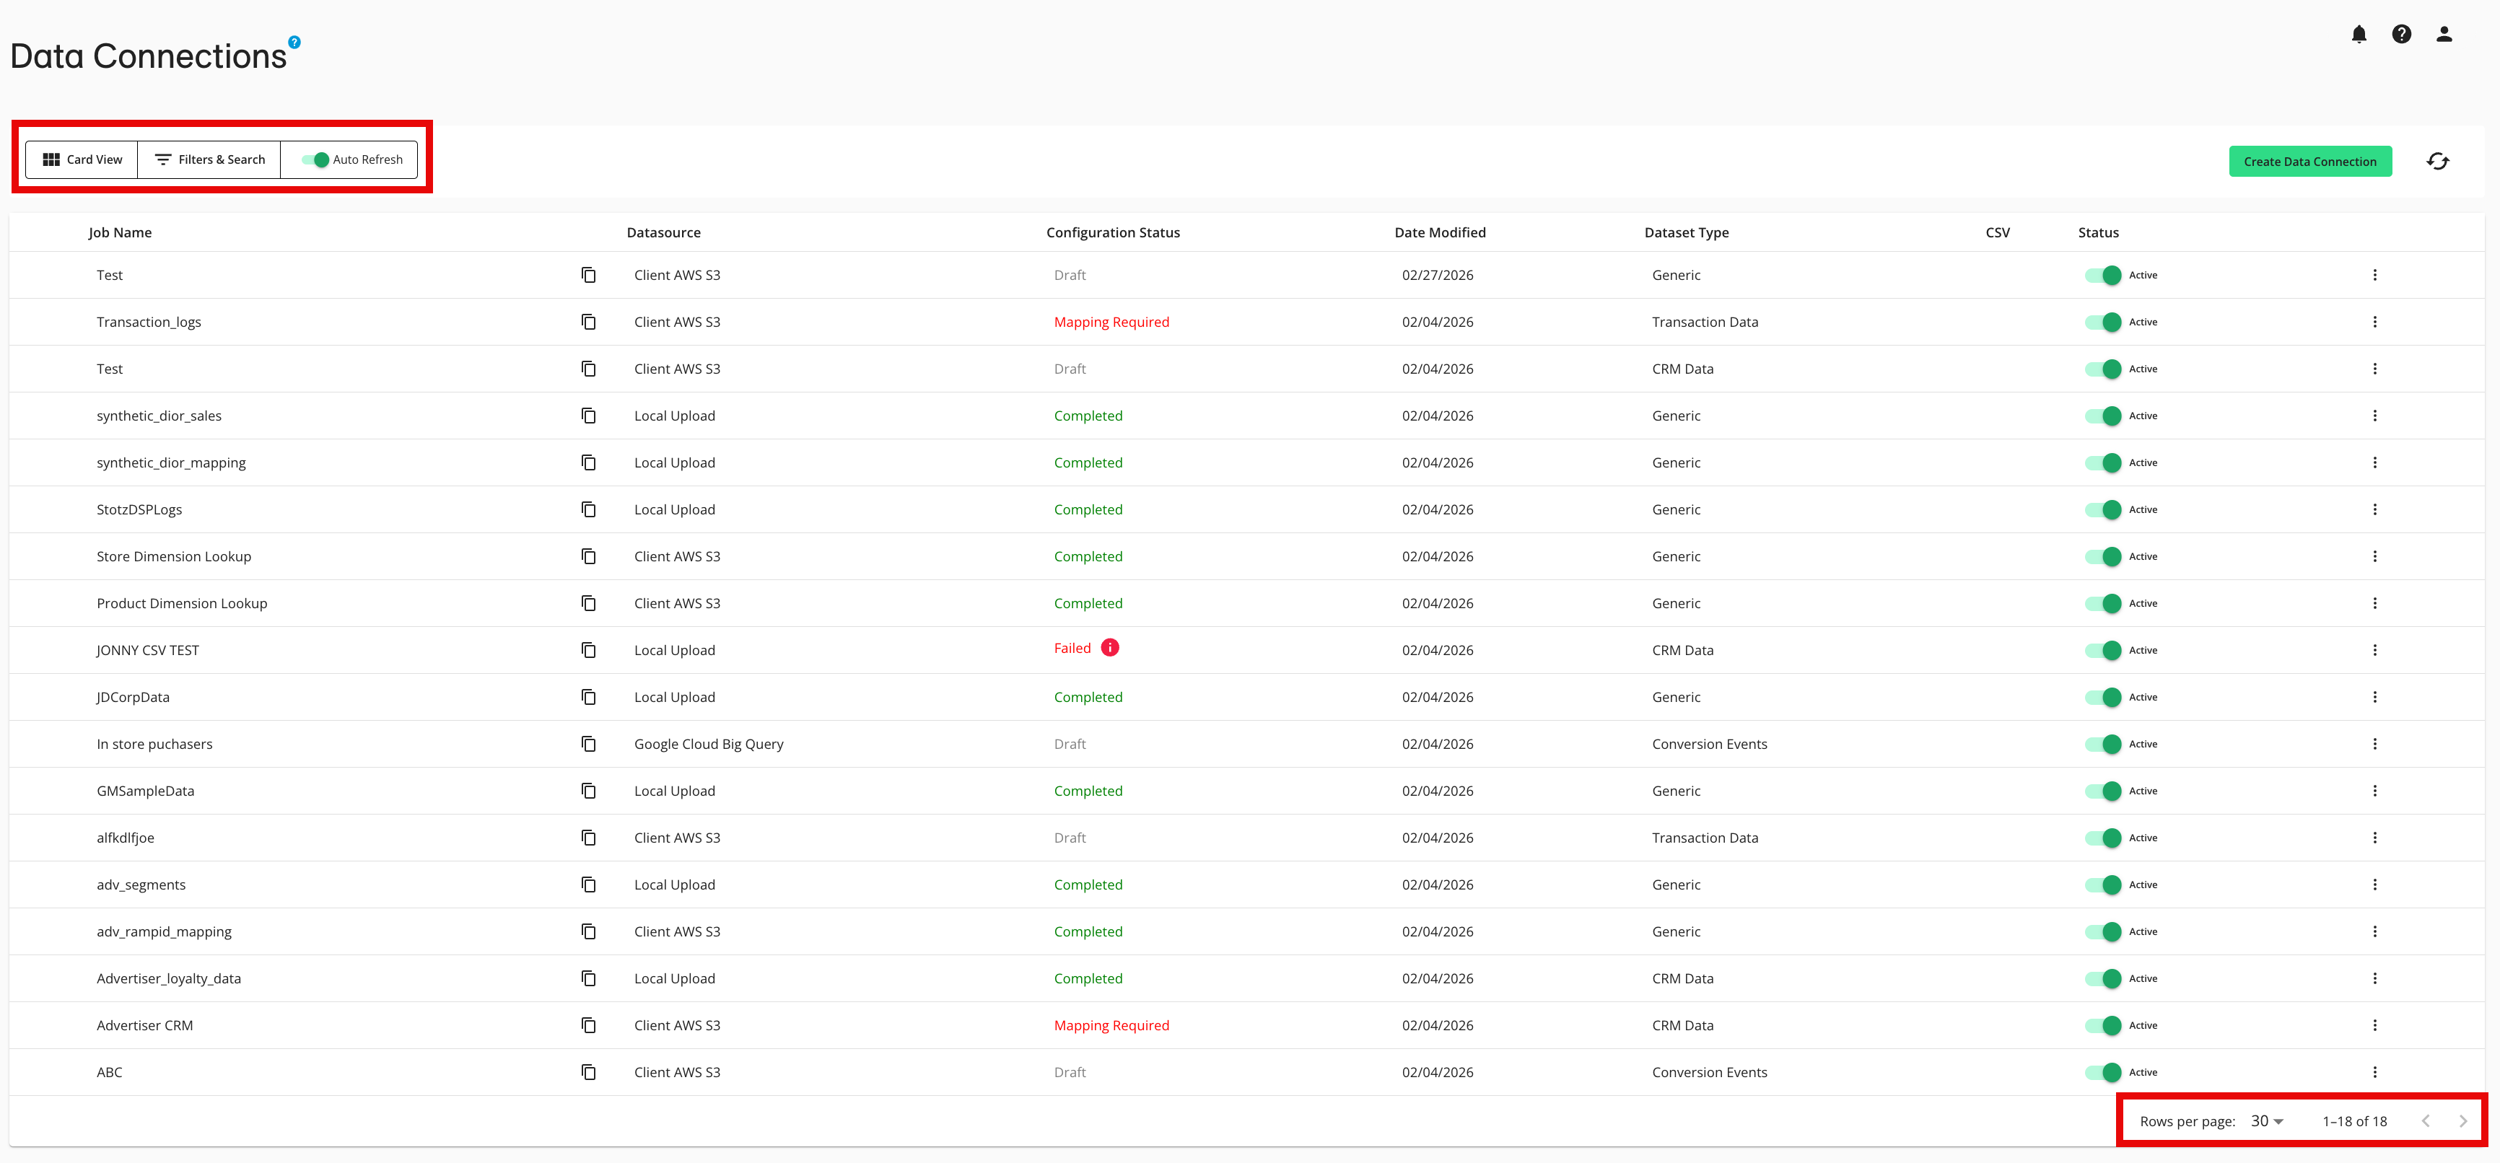Click Create Data Connection
This screenshot has width=2500, height=1163.
(x=2311, y=161)
